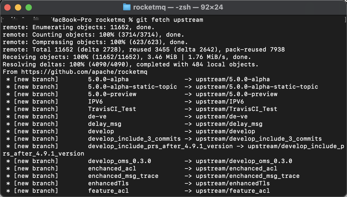This screenshot has width=347, height=197.
Task: Click 'upstream/develop' branch reference
Action: [225, 131]
